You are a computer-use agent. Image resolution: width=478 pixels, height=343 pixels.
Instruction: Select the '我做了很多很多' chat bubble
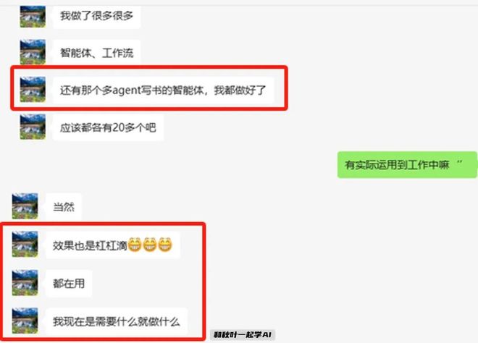coord(96,17)
